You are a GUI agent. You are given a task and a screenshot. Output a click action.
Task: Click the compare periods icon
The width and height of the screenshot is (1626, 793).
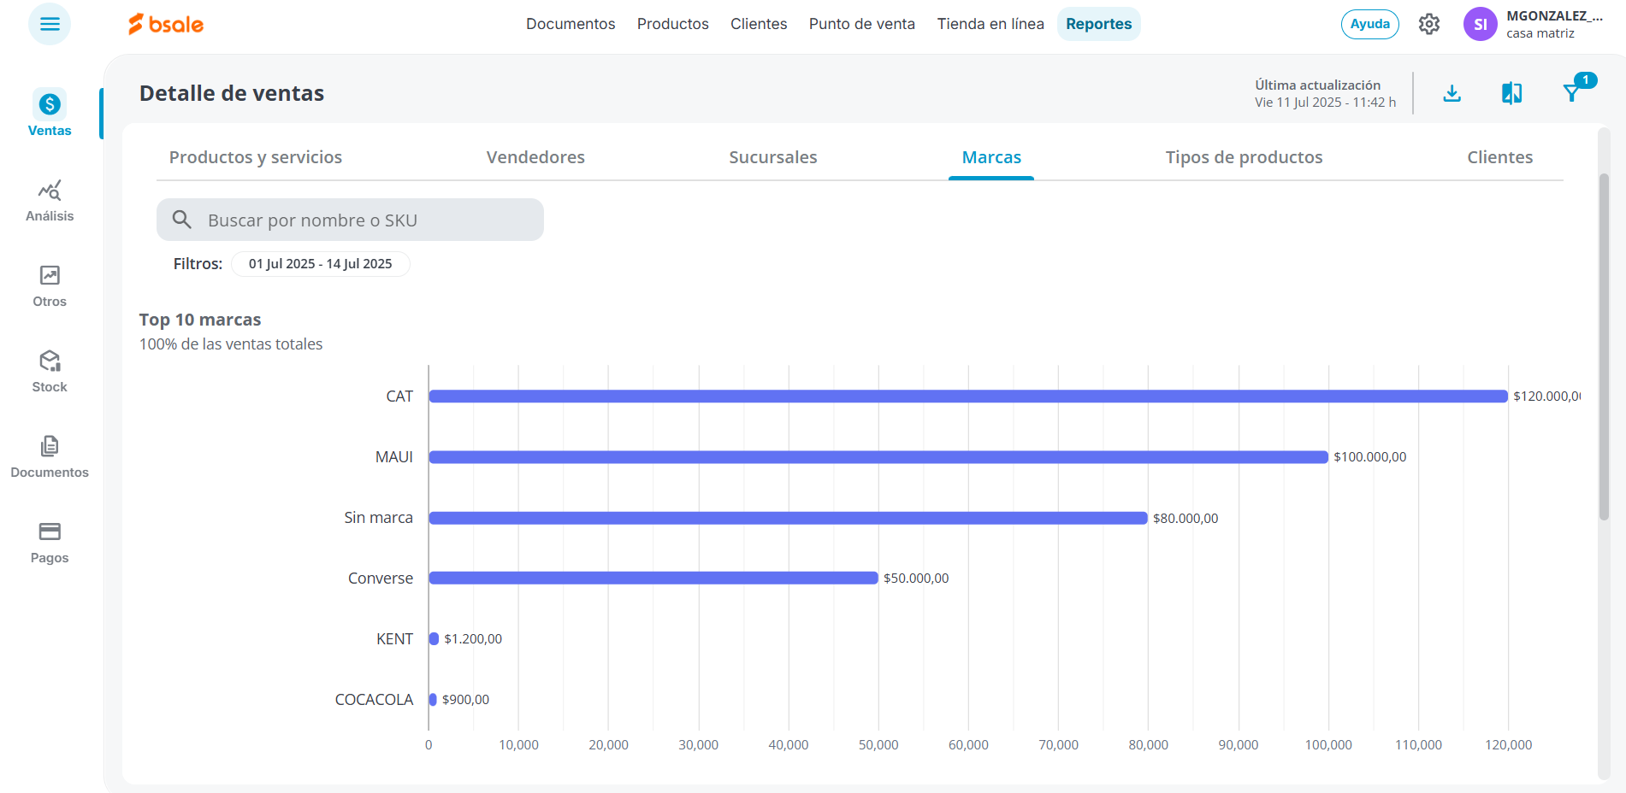[1512, 93]
